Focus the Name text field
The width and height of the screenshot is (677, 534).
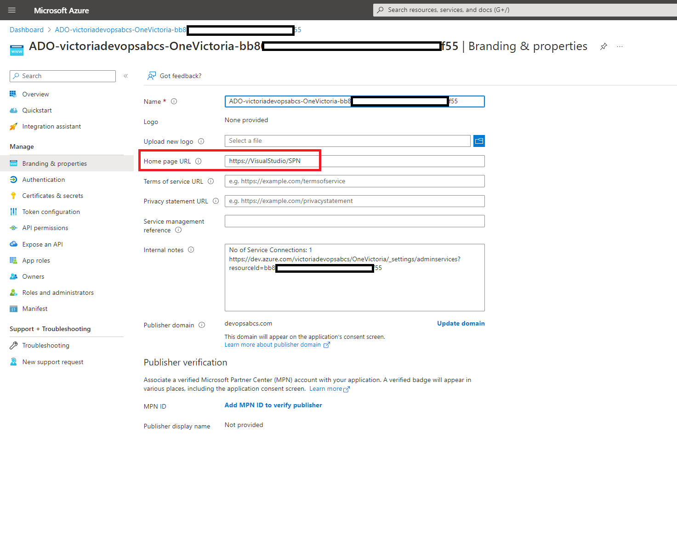click(354, 101)
